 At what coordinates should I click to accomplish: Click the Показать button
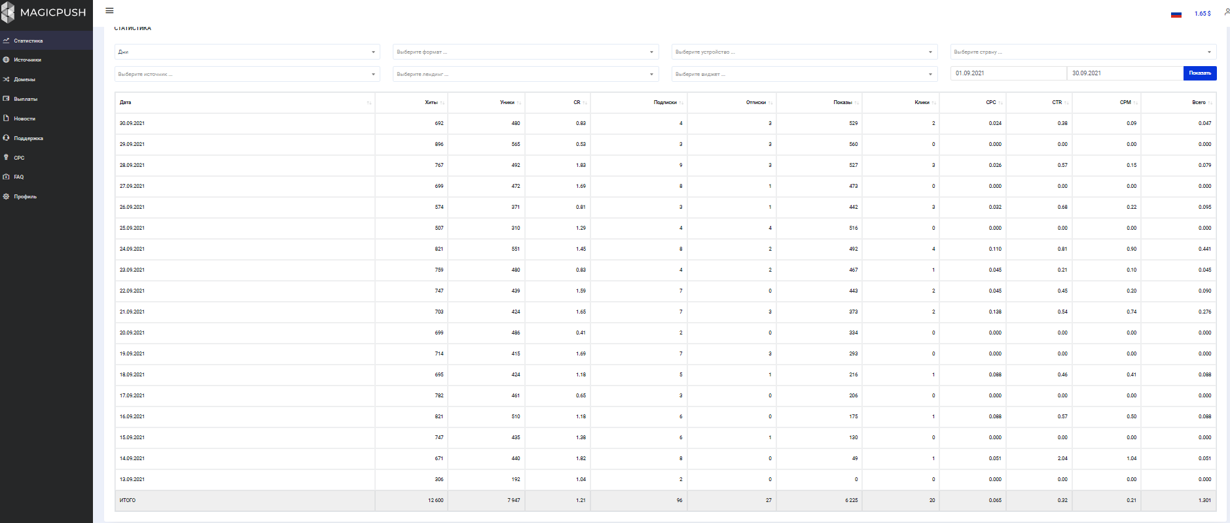point(1199,73)
